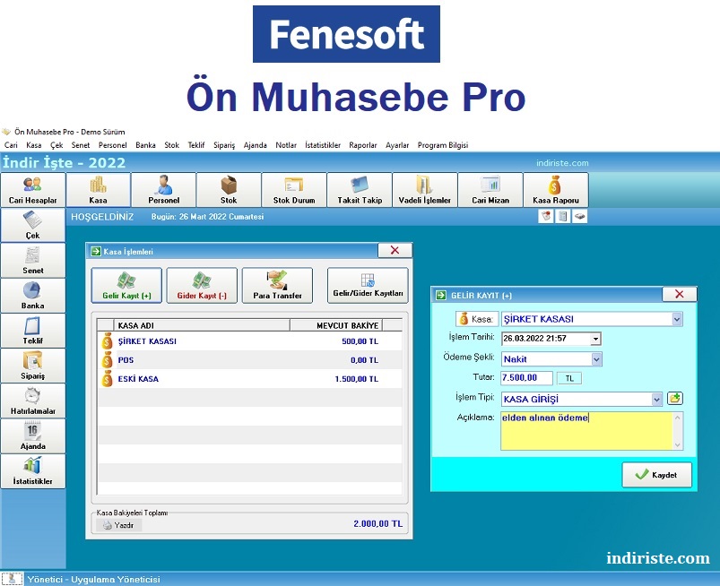720x586 pixels.
Task: Click the 500,00 TL balance cell
Action: pyautogui.click(x=360, y=341)
